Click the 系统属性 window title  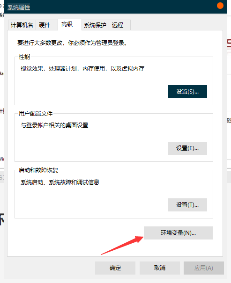coord(19,7)
